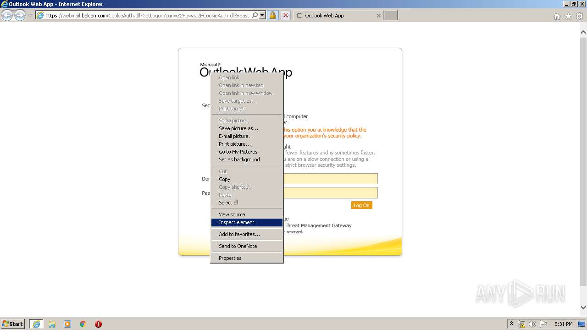Choose Add to favorites… entry

(247, 234)
